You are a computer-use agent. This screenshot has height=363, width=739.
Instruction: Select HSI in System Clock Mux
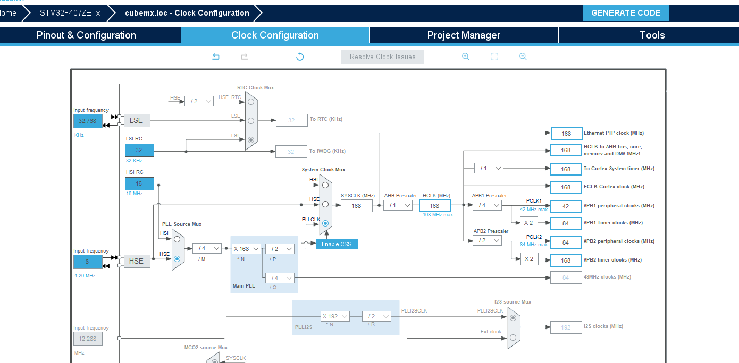point(325,185)
